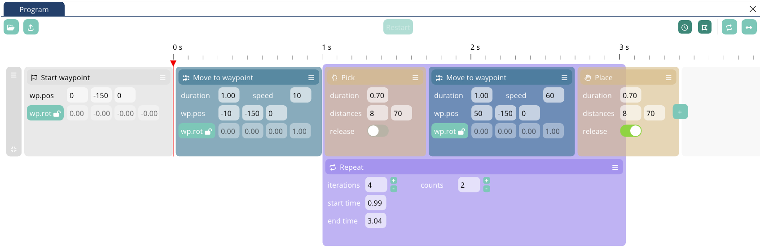
Task: Click the upload/export program icon
Action: pyautogui.click(x=31, y=27)
